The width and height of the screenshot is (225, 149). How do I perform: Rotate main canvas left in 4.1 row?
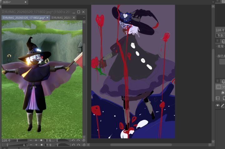click(73, 145)
